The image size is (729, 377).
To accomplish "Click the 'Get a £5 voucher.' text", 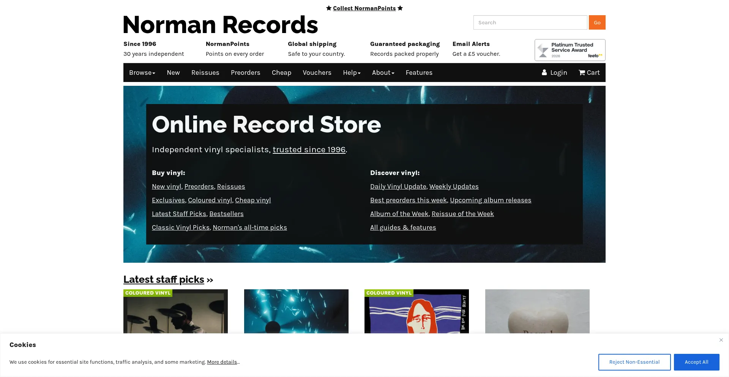I will tap(477, 54).
